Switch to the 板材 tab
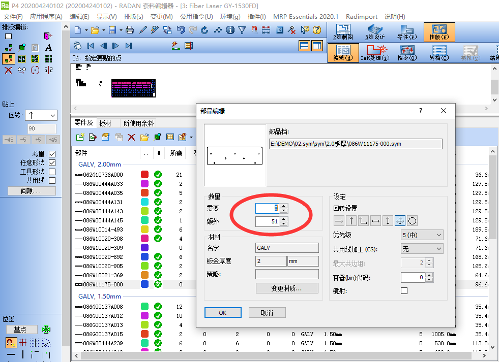This screenshot has height=362, width=499. (105, 123)
